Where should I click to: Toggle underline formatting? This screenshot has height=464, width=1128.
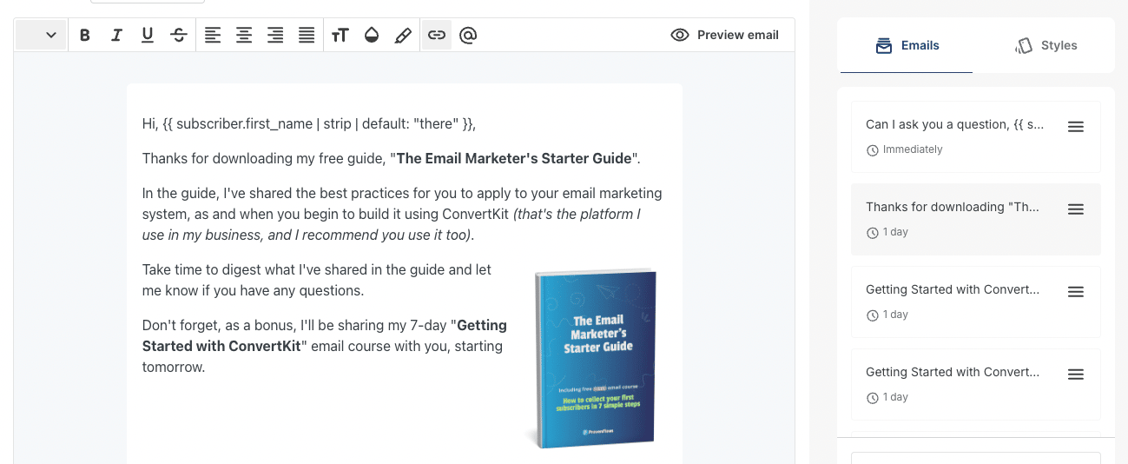[x=148, y=36]
